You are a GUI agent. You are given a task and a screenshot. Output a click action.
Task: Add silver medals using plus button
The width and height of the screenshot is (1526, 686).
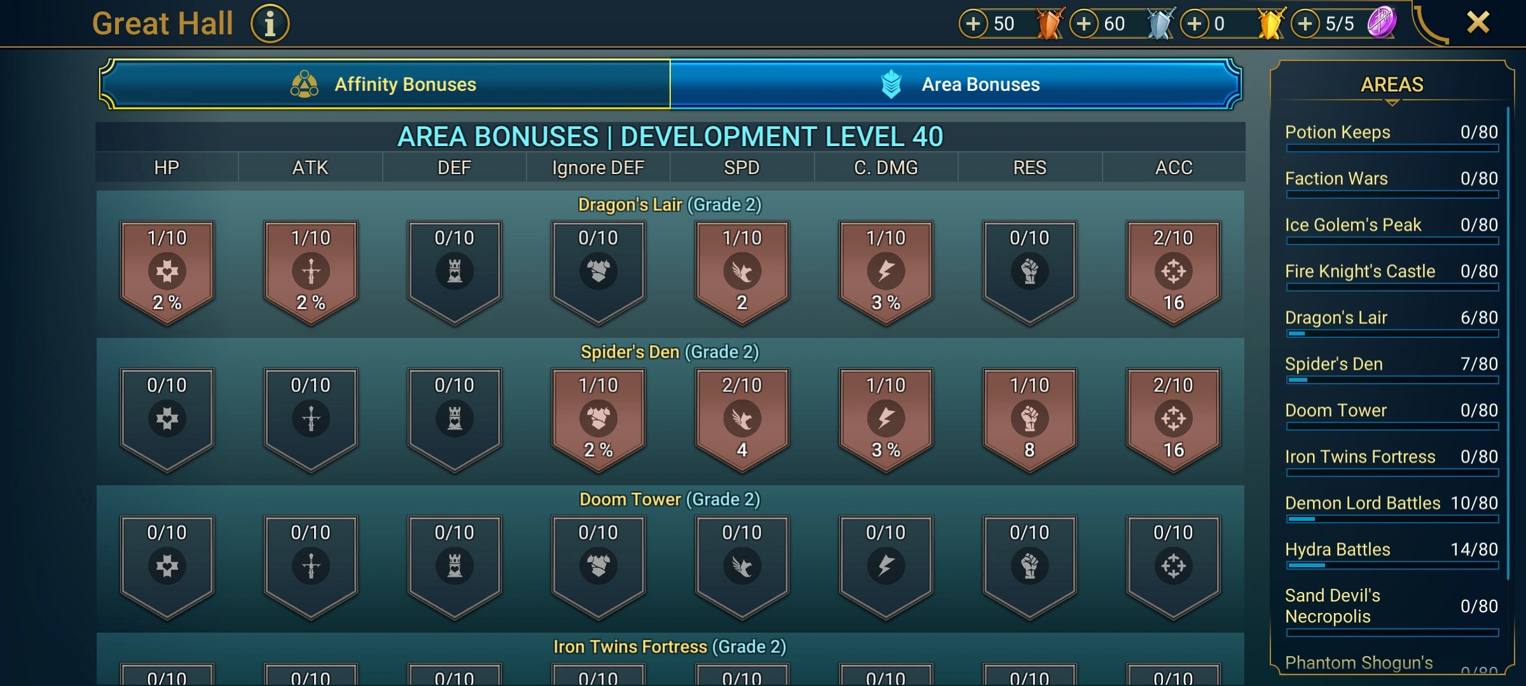[x=1083, y=24]
